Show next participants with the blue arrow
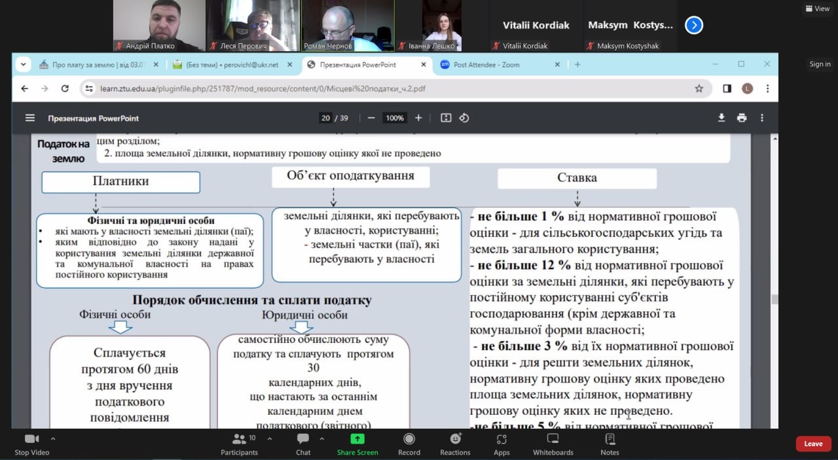The image size is (838, 460). click(x=693, y=26)
